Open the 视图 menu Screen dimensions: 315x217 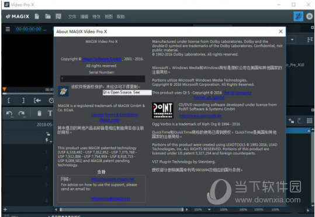[x=109, y=17]
